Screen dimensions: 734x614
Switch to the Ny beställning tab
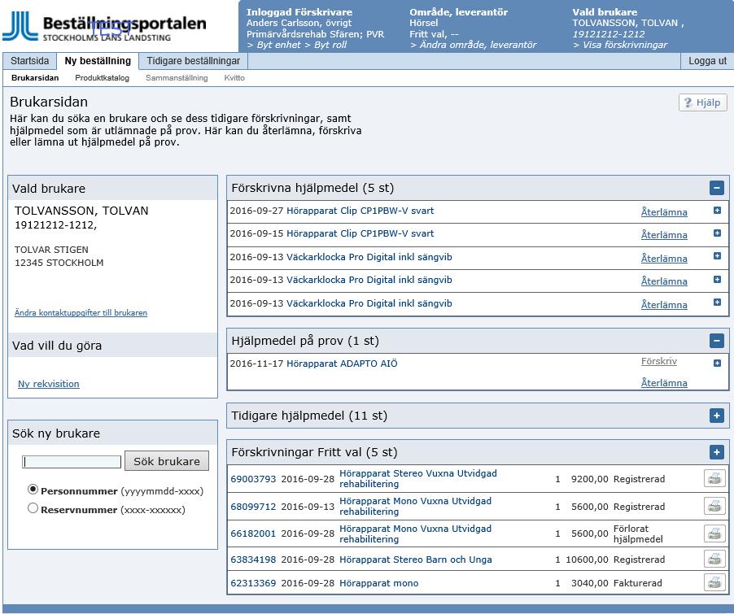pos(98,61)
